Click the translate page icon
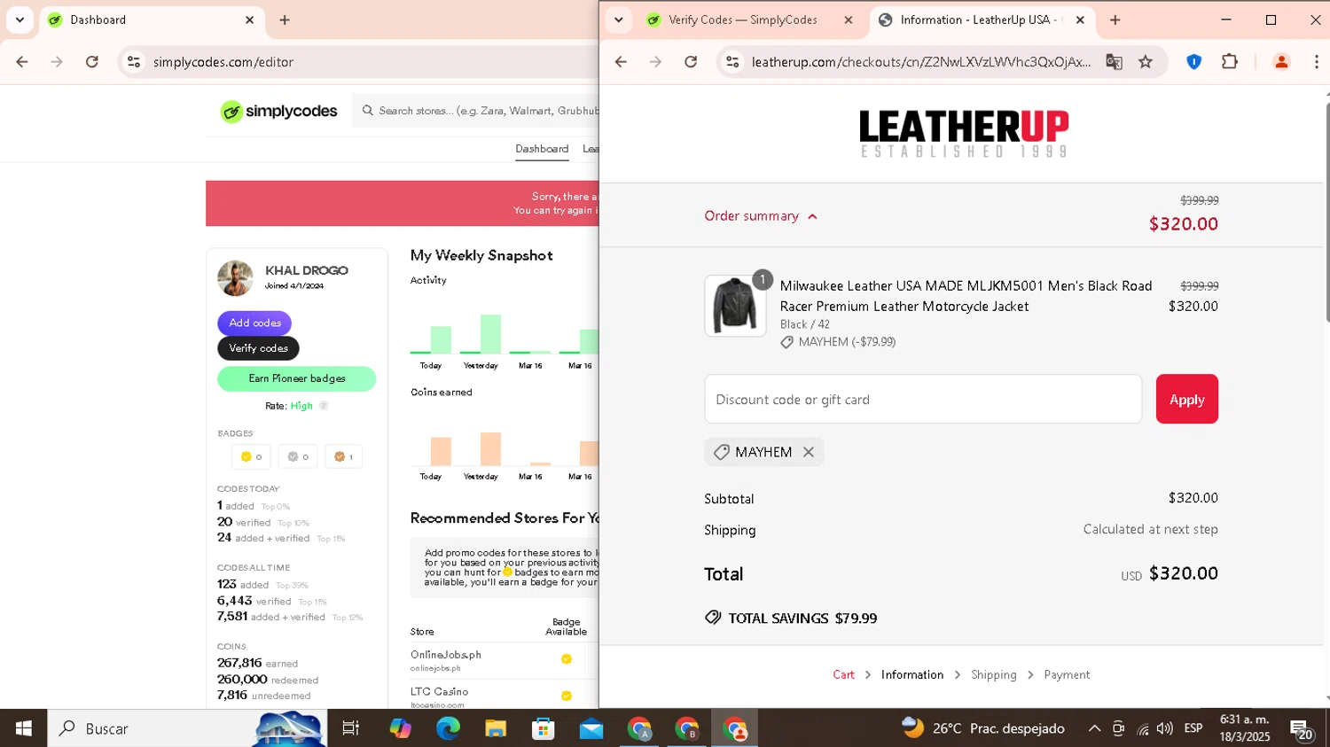The image size is (1330, 747). click(1114, 62)
